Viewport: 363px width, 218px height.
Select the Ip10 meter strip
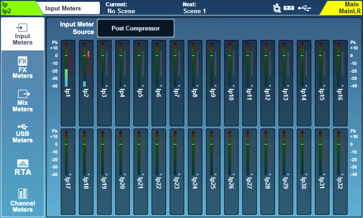pyautogui.click(x=231, y=83)
